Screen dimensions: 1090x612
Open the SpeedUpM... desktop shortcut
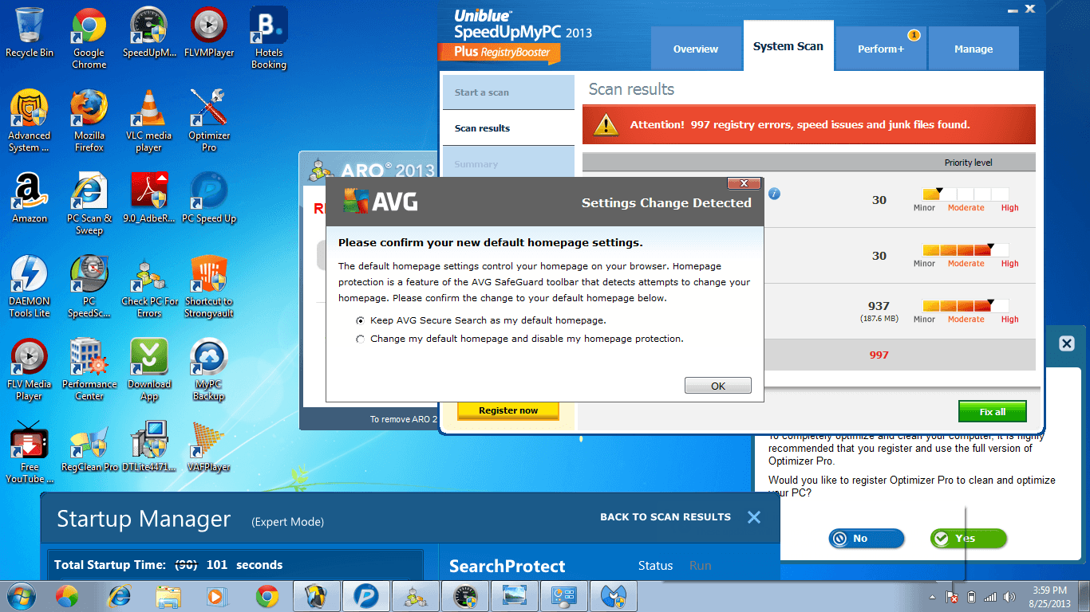148,33
